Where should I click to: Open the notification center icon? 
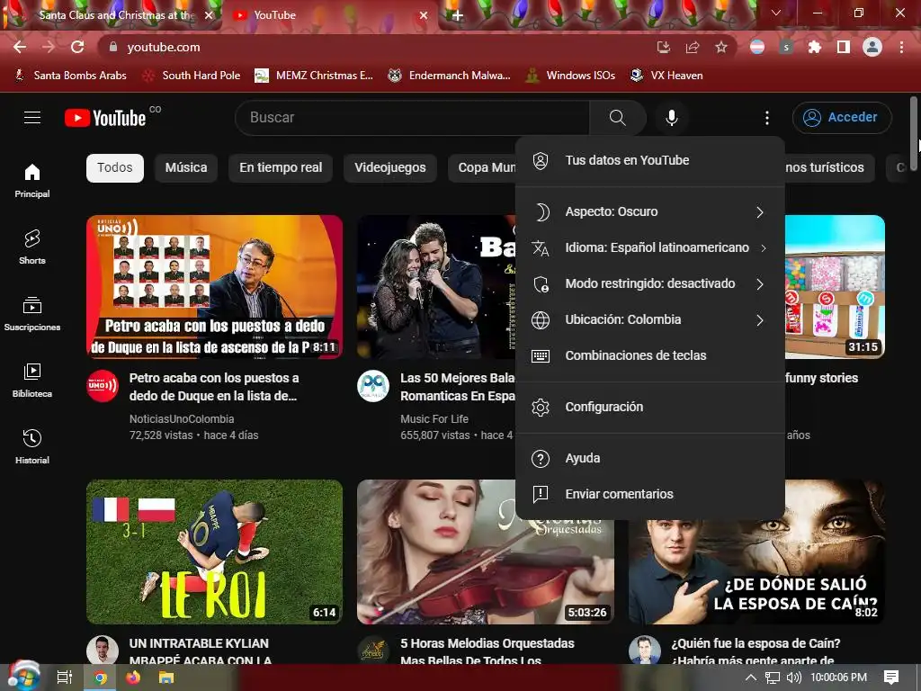(891, 678)
